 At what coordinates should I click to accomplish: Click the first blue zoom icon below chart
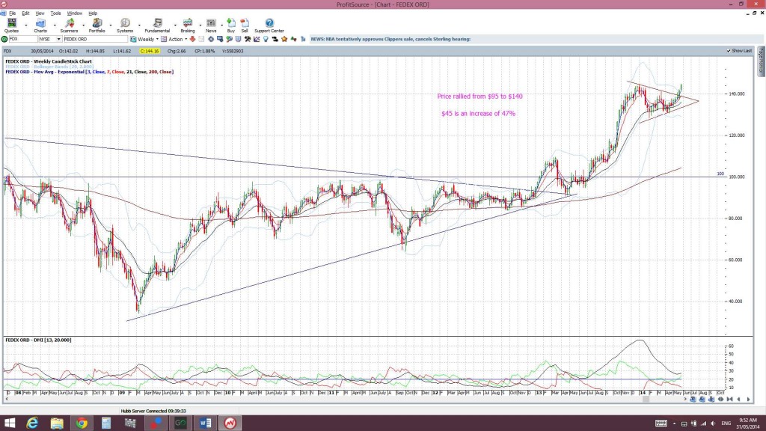click(693, 400)
